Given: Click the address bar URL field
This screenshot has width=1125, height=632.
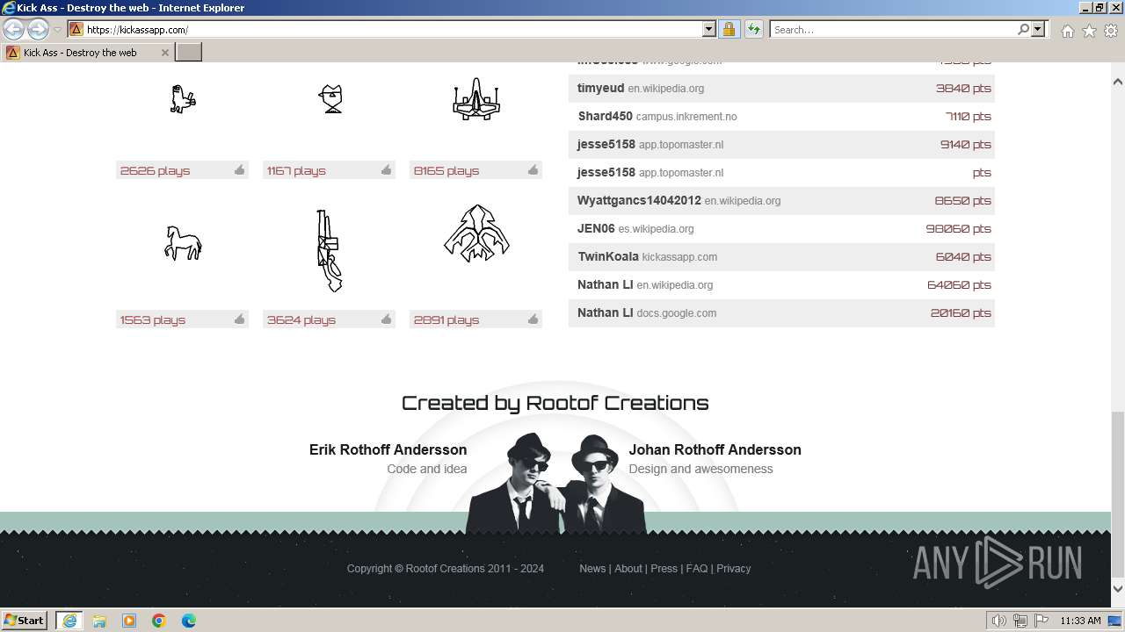Looking at the screenshot, I should [393, 29].
